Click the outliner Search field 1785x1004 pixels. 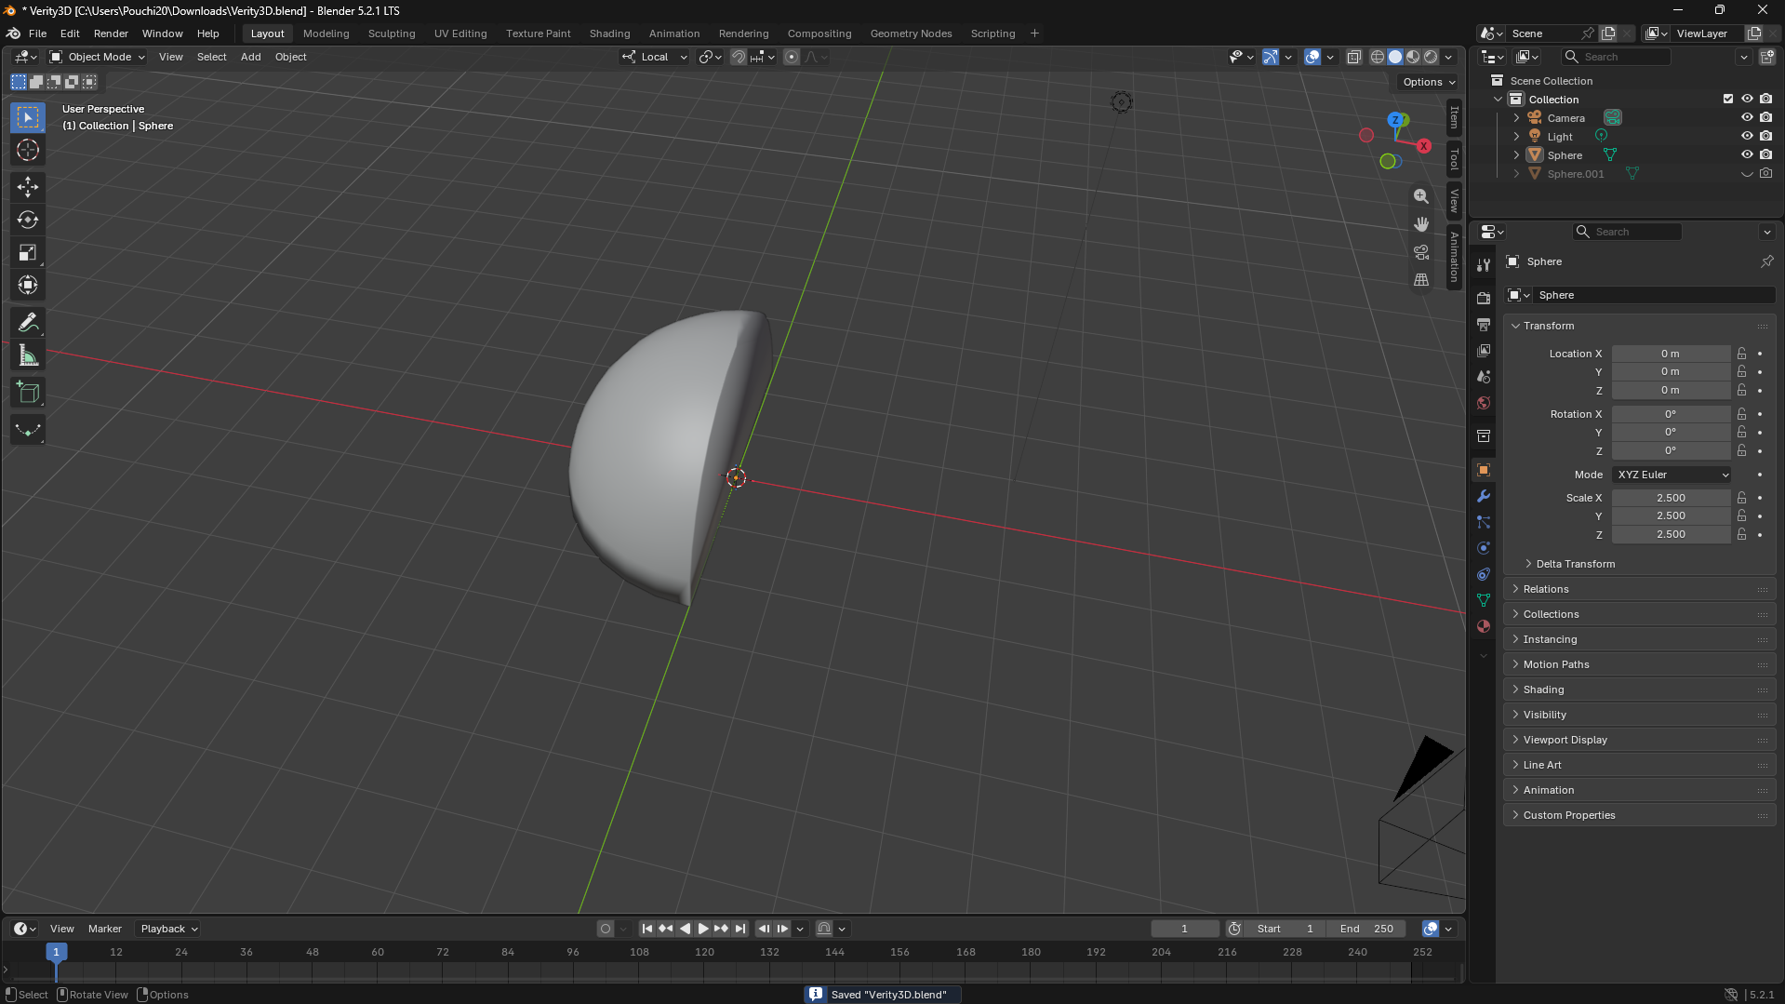(x=1617, y=57)
